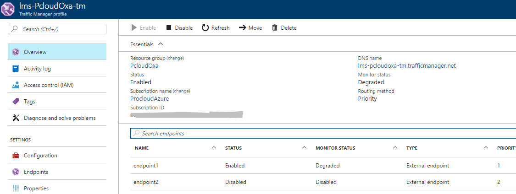Sort endpoints by the NAME column arrow
516x194 pixels.
[x=214, y=148]
